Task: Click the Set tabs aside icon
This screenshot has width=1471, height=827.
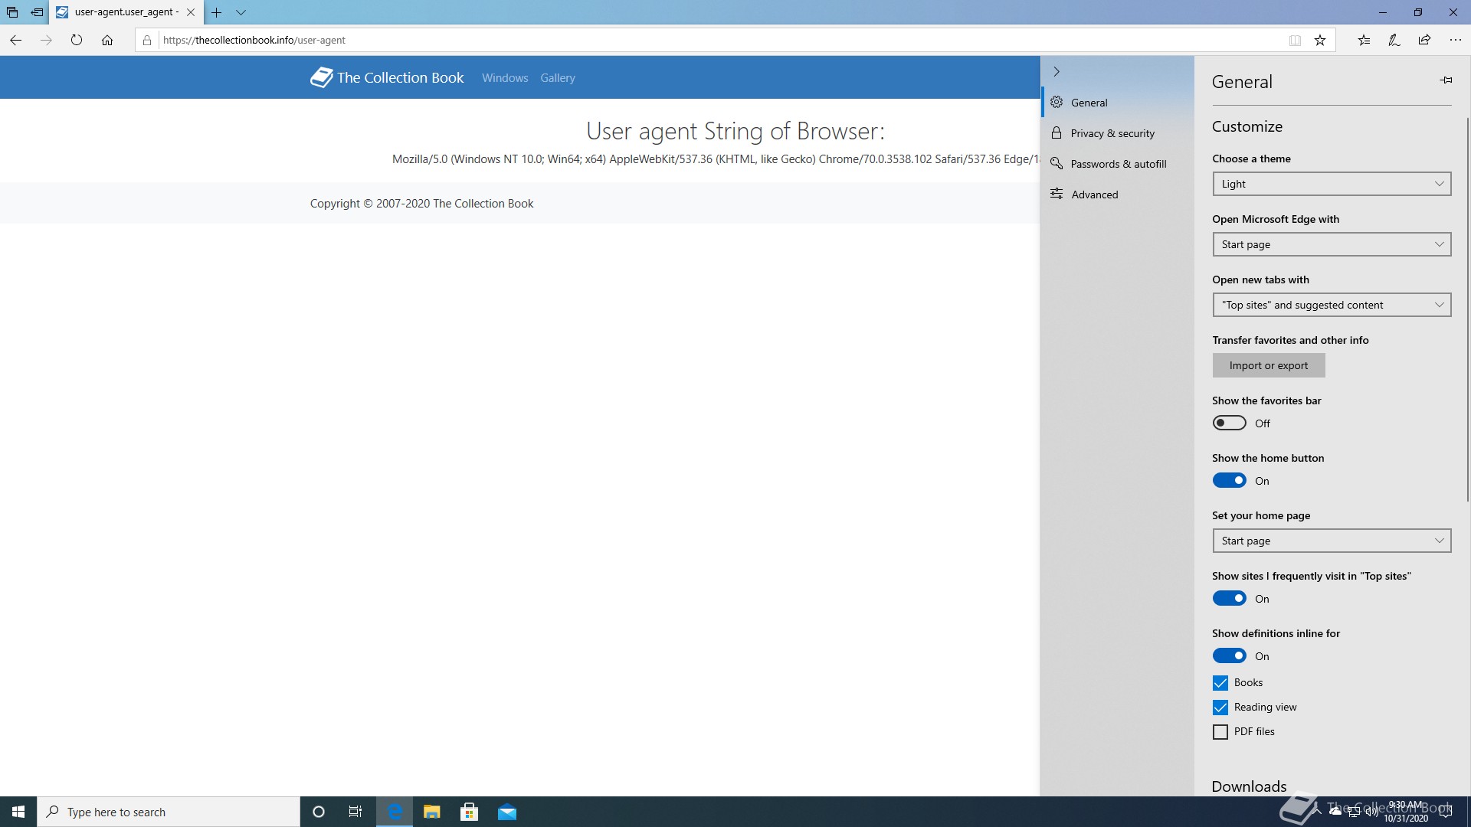Action: pos(37,12)
